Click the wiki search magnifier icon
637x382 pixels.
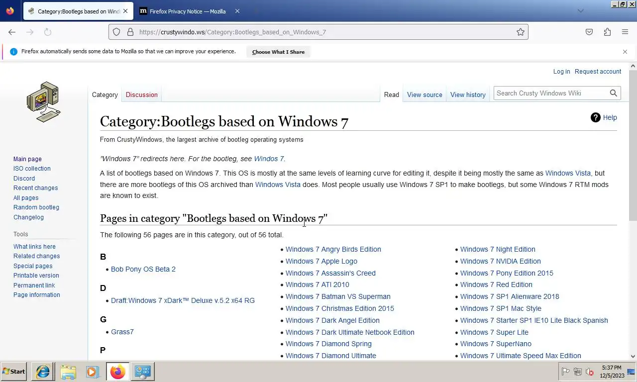click(614, 93)
